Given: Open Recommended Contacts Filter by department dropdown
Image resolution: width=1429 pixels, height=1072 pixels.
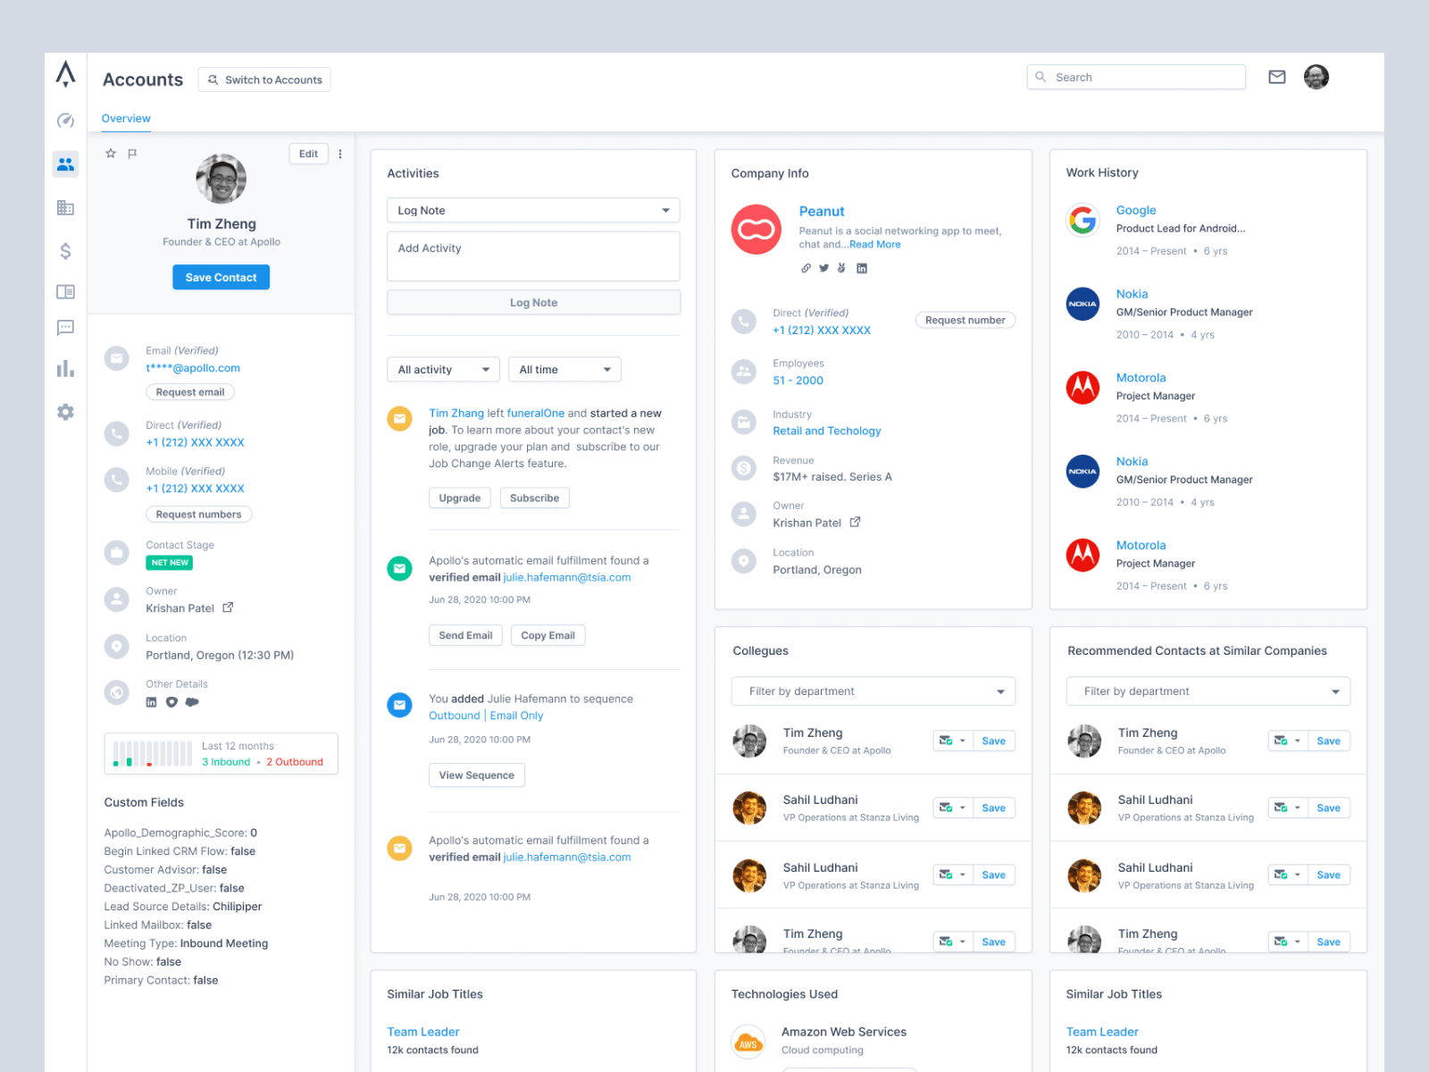Looking at the screenshot, I should [x=1208, y=691].
